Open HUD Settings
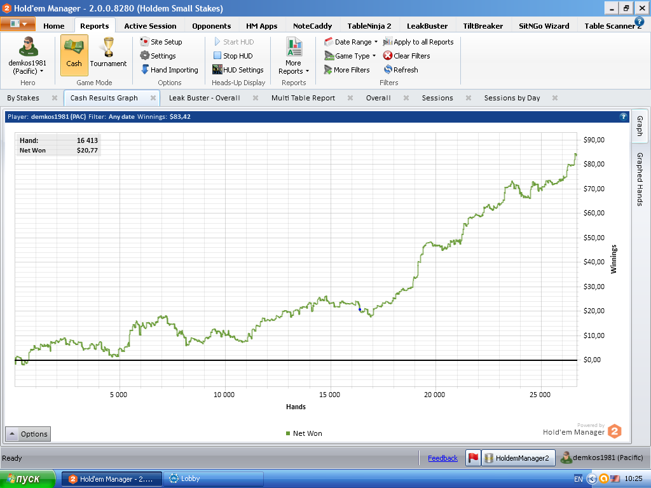The width and height of the screenshot is (651, 488). [238, 70]
